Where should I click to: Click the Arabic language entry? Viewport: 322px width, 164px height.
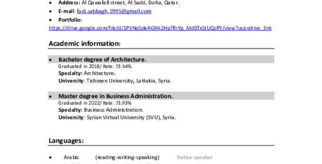click(71, 157)
